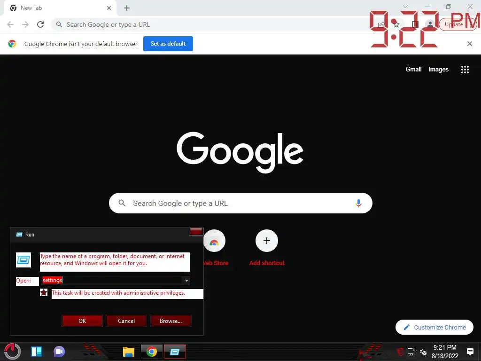The height and width of the screenshot is (361, 481).
Task: Click the share this page icon
Action: [381, 24]
